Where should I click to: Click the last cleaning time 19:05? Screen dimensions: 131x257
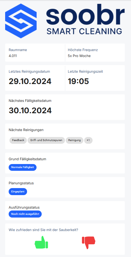(x=78, y=81)
